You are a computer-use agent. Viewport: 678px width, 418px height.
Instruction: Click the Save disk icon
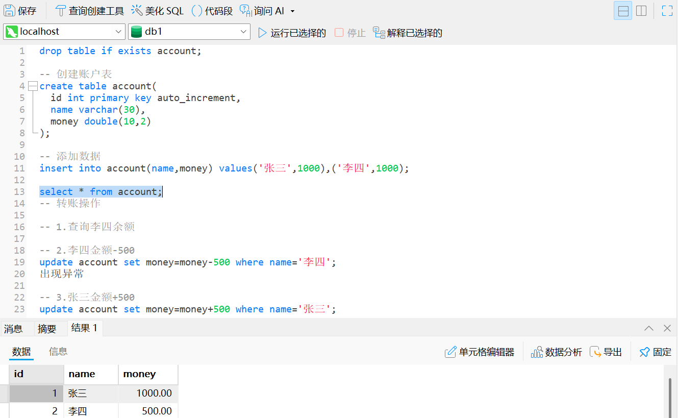click(10, 11)
